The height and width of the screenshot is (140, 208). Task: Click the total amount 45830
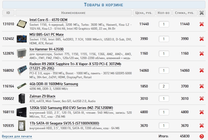coord(185,136)
